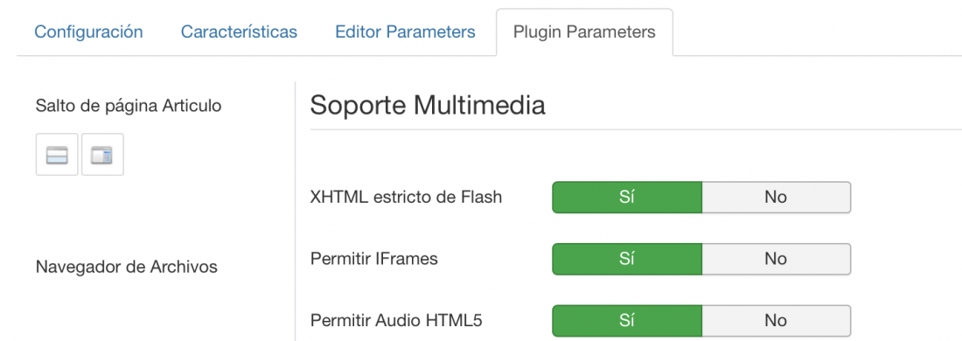This screenshot has width=962, height=341.
Task: Click the vertical divider beside the plugin sidebar
Action: pyautogui.click(x=295, y=211)
